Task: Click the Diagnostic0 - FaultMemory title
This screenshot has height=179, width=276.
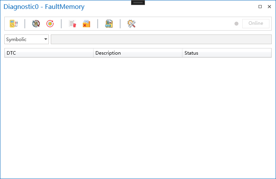Action: 44,7
